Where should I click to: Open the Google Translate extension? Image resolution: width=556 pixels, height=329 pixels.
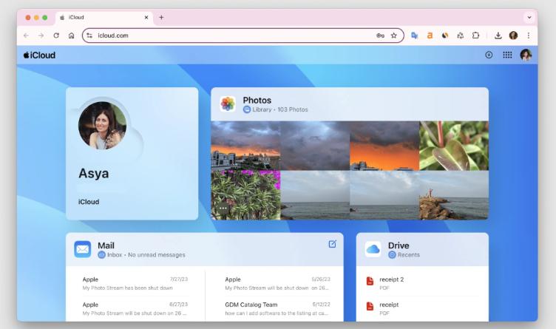pos(414,35)
